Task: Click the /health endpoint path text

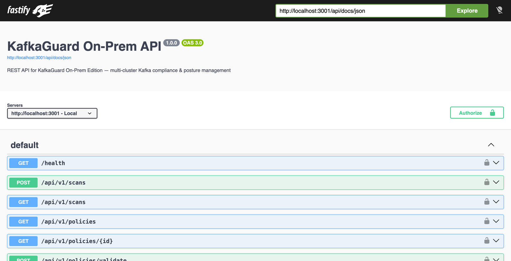Action: point(53,163)
